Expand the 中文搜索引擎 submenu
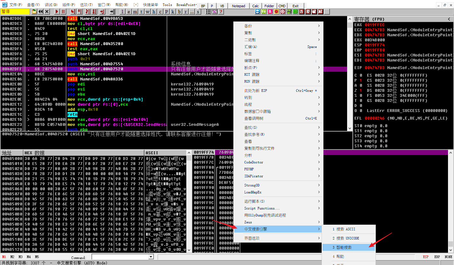This screenshot has width=454, height=265. click(278, 229)
